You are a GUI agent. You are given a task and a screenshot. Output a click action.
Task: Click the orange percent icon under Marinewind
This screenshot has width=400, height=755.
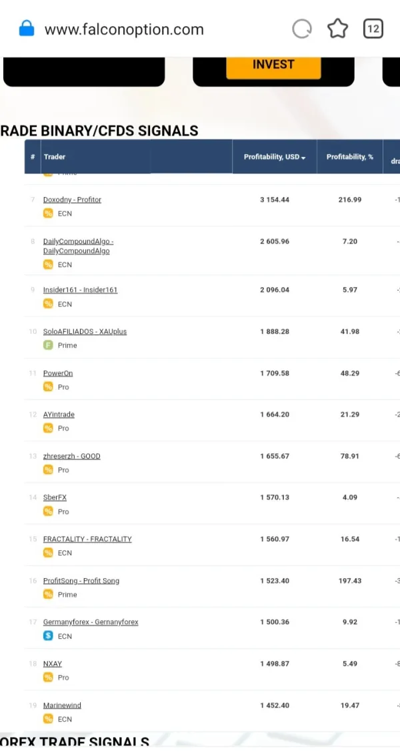48,719
